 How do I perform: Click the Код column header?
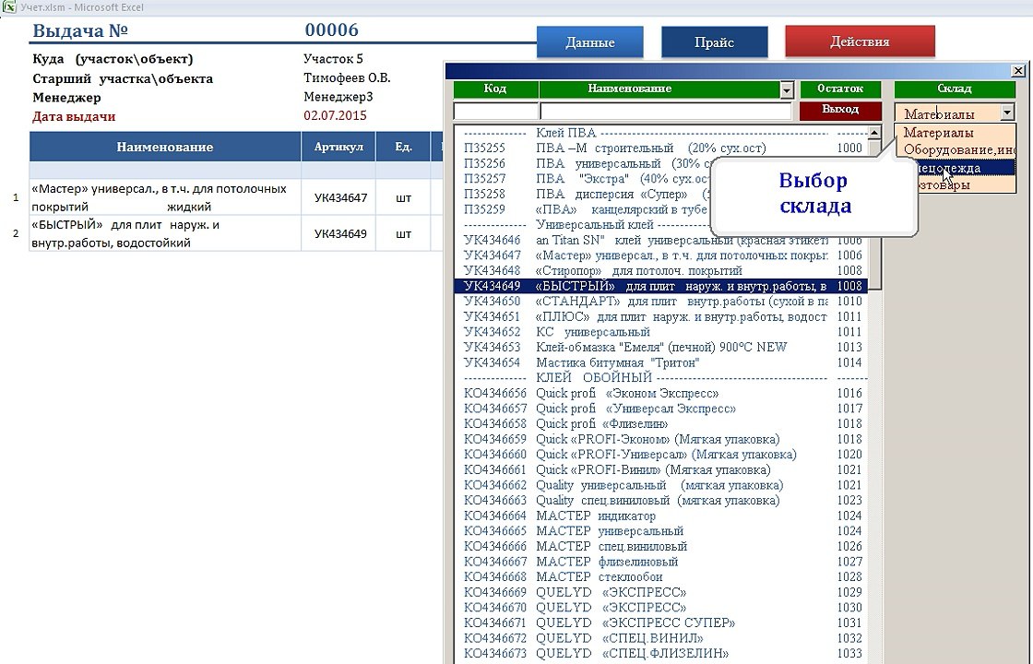pos(495,89)
